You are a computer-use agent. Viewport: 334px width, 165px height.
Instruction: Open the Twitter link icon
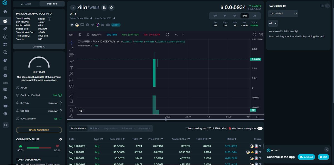[92, 25]
